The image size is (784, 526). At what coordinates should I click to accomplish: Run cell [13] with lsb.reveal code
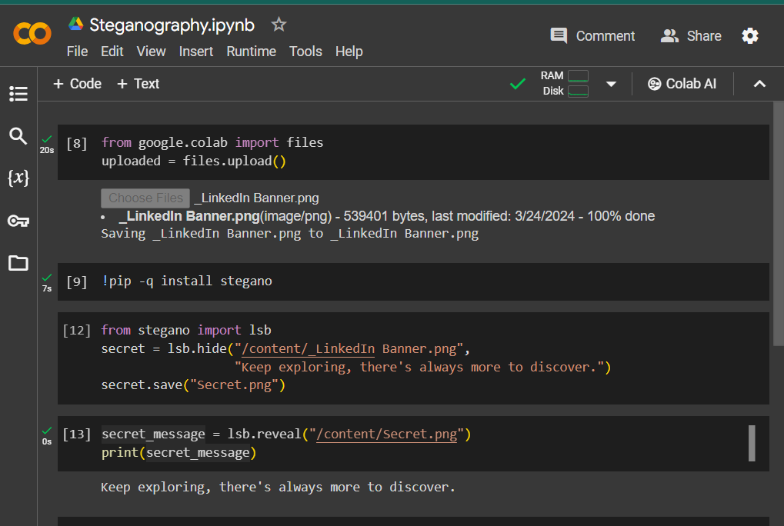point(76,434)
